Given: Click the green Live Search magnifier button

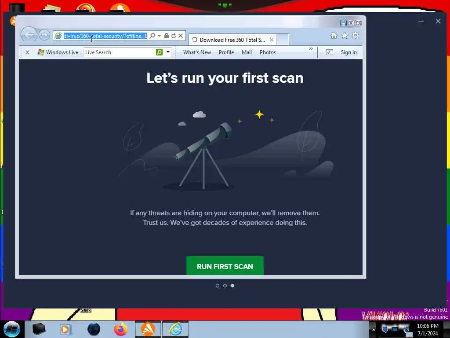Looking at the screenshot, I should [x=159, y=52].
